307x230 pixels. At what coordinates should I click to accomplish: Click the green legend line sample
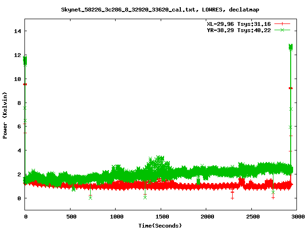pos(282,30)
